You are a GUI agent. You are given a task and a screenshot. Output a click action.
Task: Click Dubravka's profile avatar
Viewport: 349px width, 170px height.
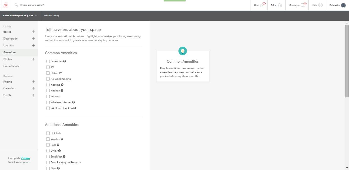pyautogui.click(x=343, y=5)
